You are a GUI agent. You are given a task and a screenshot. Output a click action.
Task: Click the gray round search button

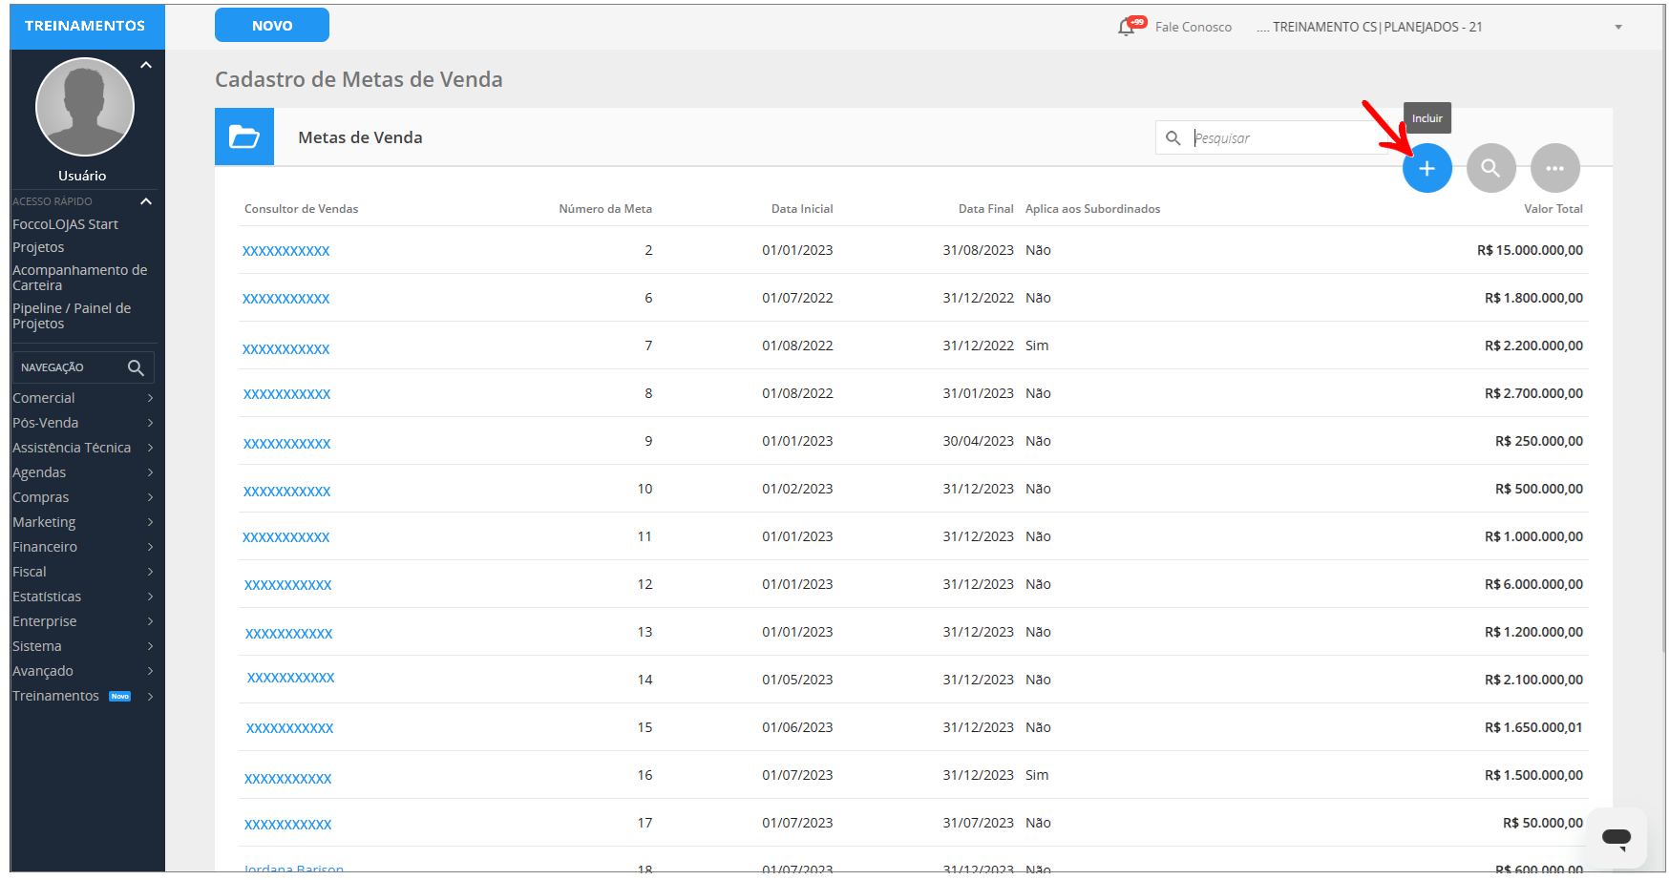(x=1490, y=169)
